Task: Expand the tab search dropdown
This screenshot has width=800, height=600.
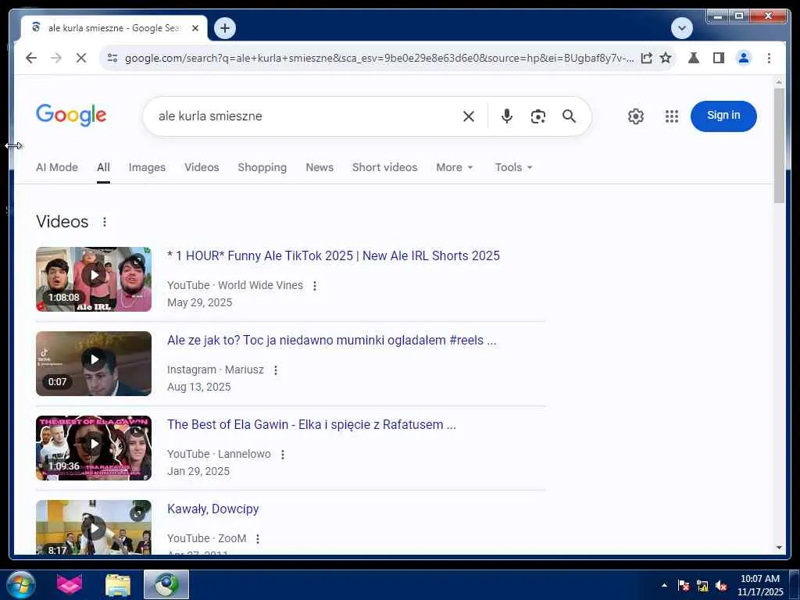Action: tap(681, 28)
